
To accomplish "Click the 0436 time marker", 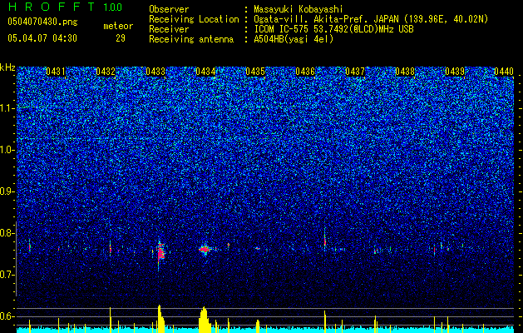I will point(305,72).
